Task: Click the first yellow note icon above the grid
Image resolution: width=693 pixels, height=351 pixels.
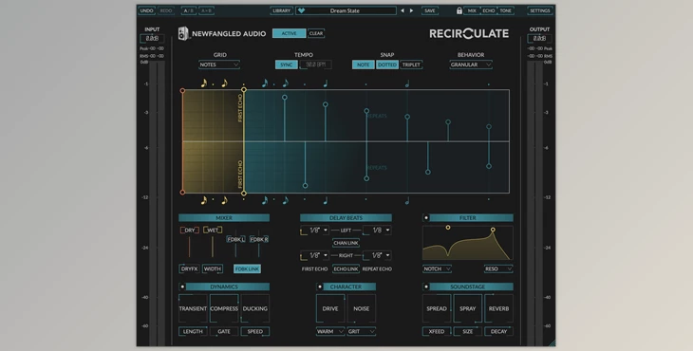Action: 204,83
